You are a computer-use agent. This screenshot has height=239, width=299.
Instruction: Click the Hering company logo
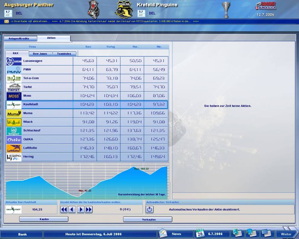(x=14, y=157)
